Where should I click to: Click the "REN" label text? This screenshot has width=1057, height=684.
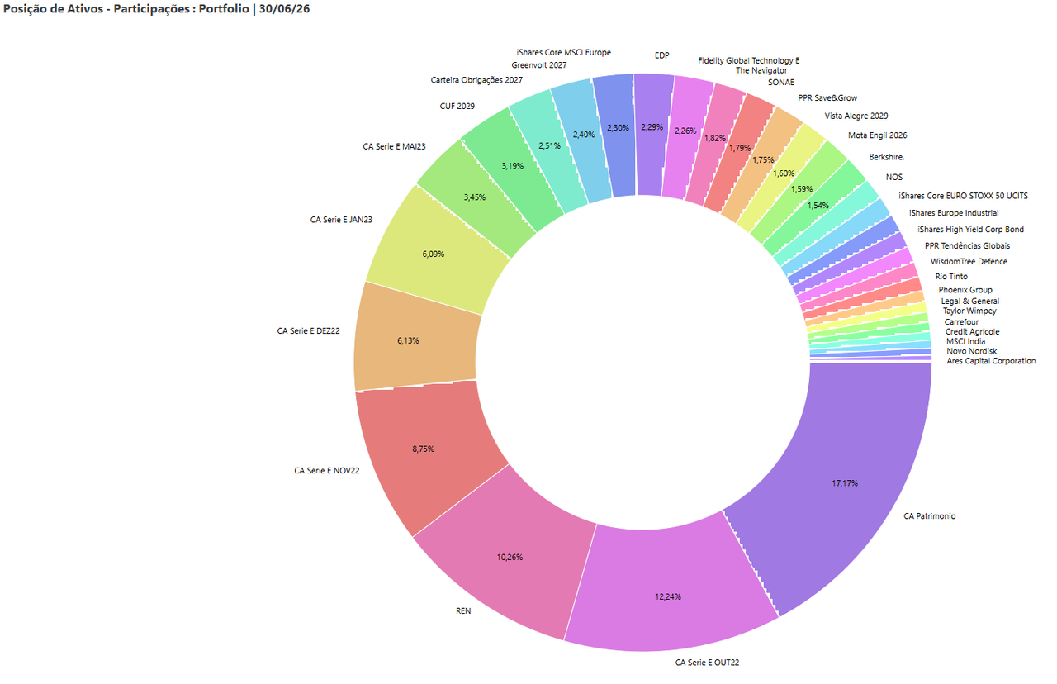pos(463,612)
